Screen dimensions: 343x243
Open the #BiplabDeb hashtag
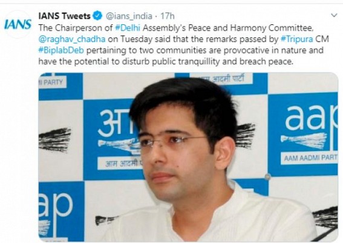pyautogui.click(x=61, y=50)
